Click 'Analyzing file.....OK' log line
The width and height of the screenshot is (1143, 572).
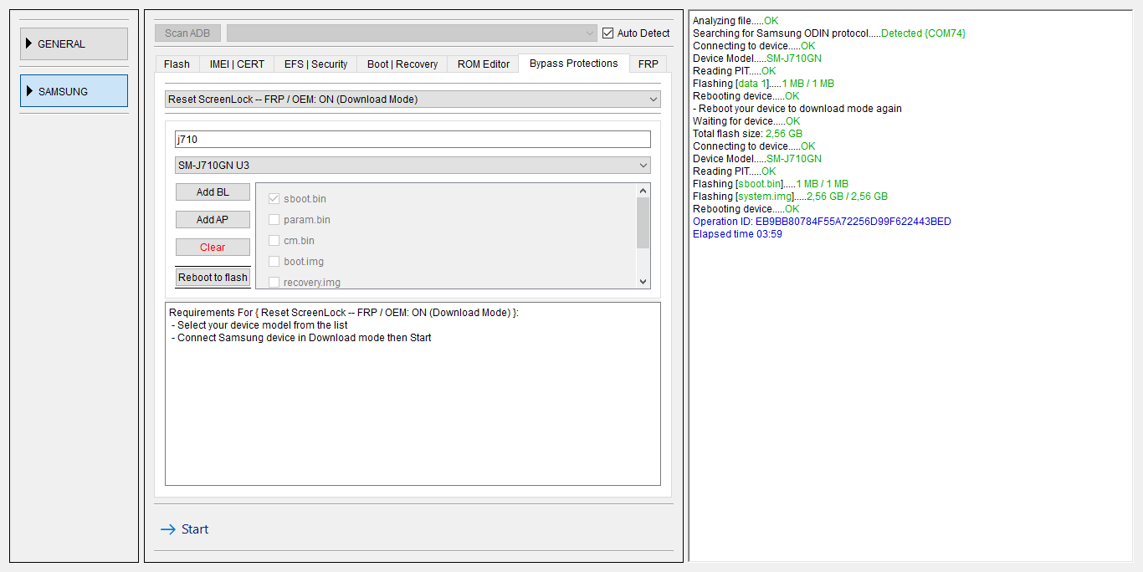click(x=736, y=21)
